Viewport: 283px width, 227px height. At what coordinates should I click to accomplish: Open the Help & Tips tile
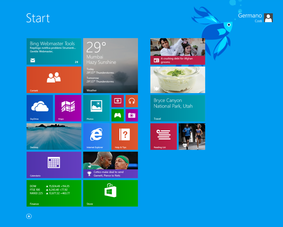(x=125, y=136)
